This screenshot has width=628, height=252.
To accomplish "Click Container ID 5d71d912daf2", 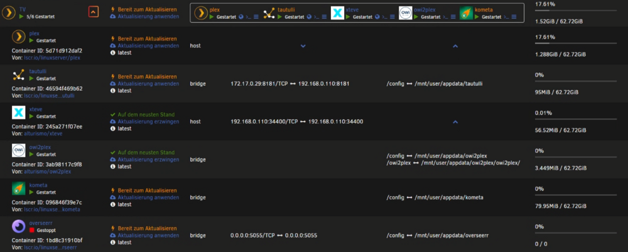I will [47, 51].
